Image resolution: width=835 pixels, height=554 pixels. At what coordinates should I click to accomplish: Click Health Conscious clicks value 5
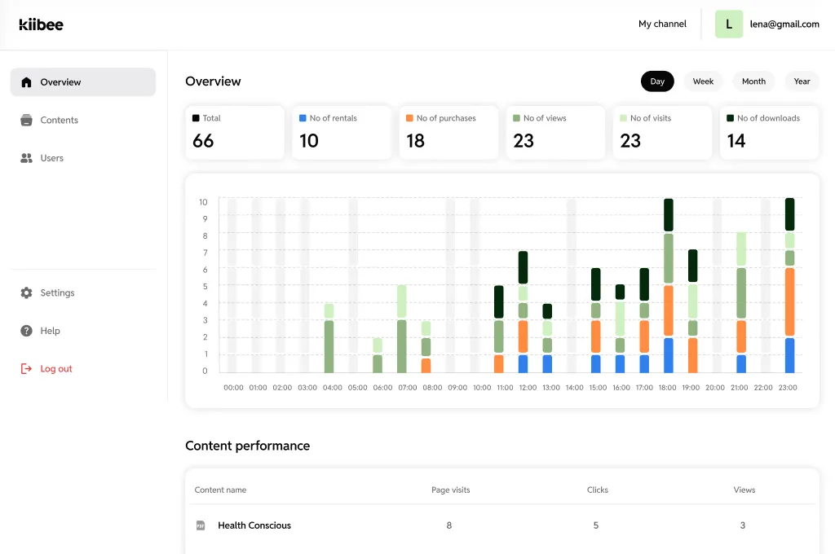[x=596, y=525]
